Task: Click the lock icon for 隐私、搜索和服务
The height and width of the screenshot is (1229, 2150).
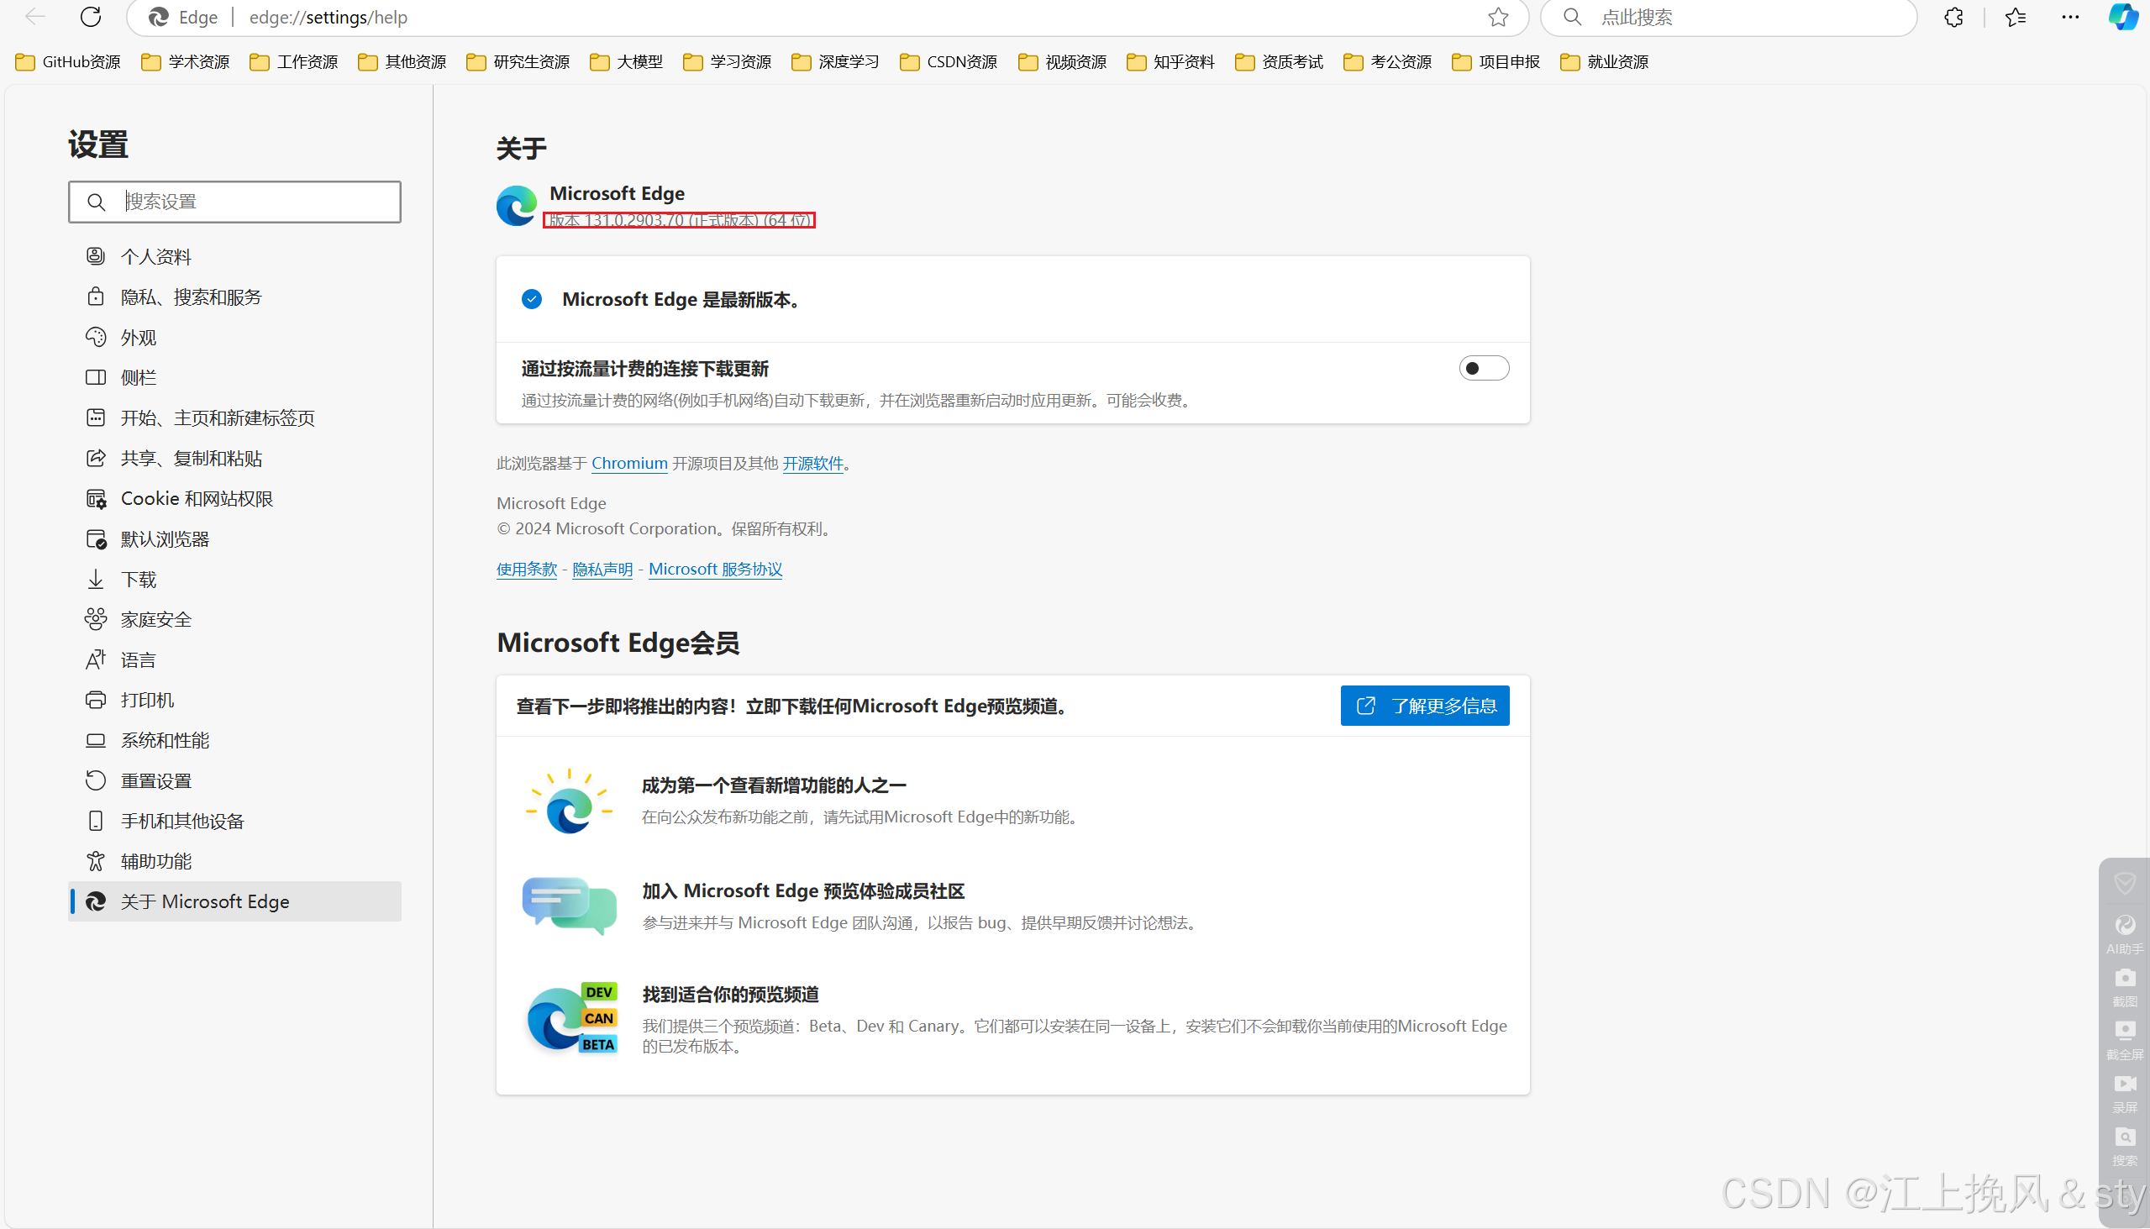Action: (x=96, y=297)
